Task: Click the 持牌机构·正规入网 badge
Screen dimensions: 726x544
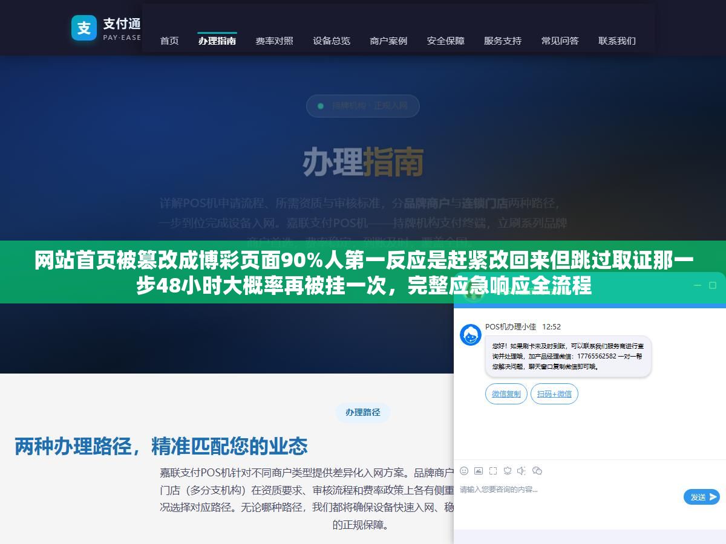Action: 363,106
